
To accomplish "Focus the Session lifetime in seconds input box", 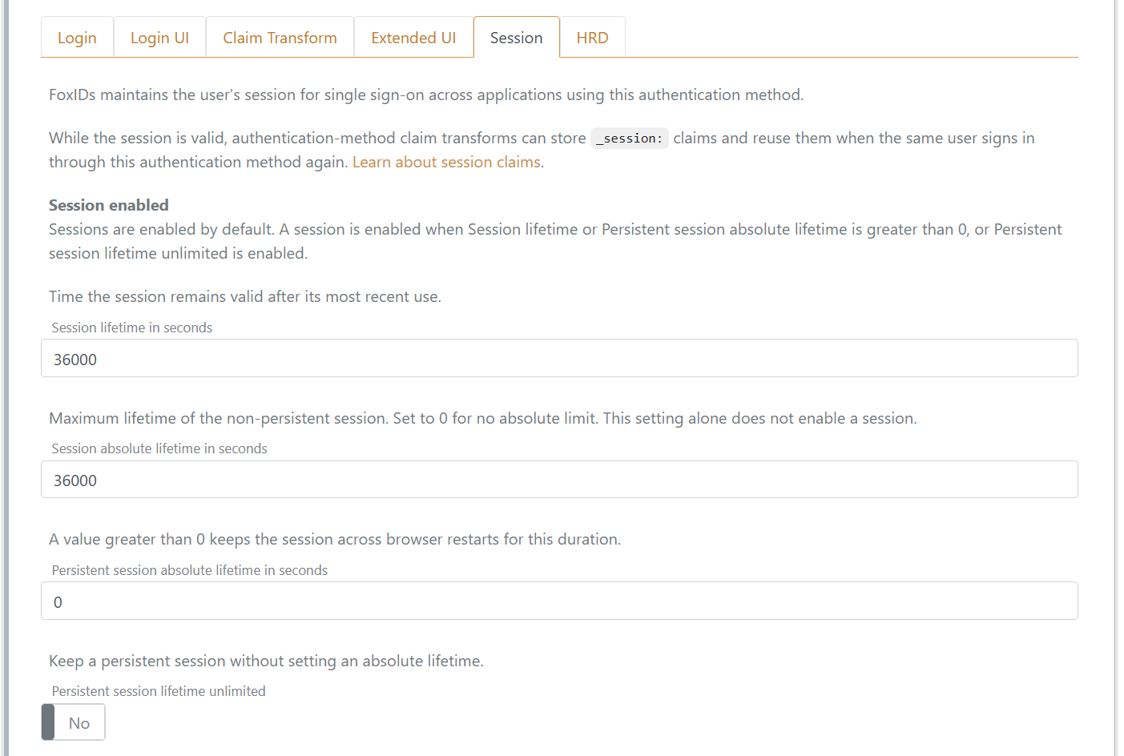I will [x=559, y=359].
